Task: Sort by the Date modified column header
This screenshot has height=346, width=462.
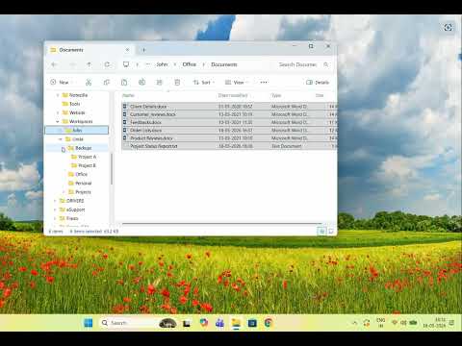Action: tap(233, 95)
